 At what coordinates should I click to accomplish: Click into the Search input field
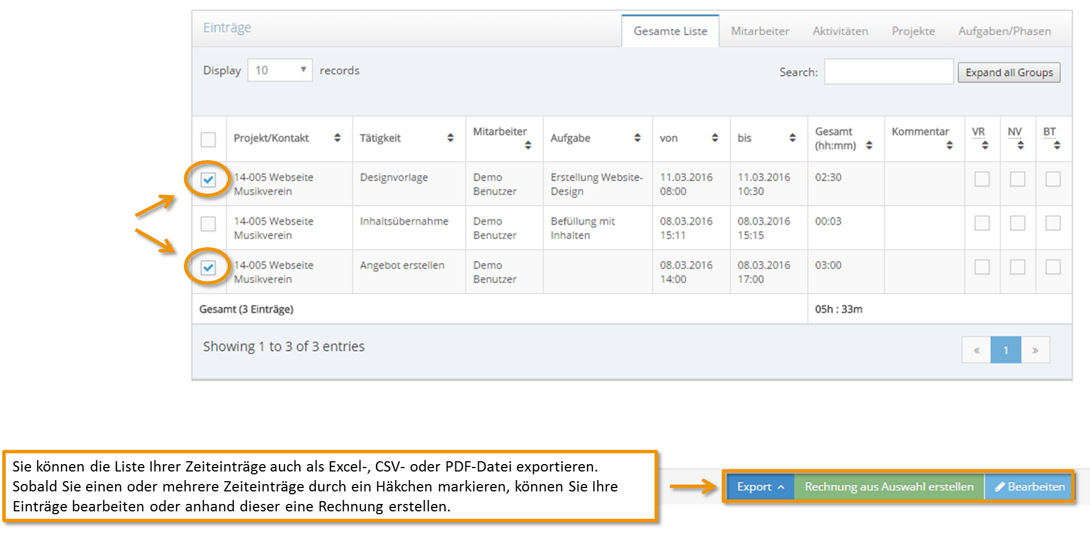[x=889, y=72]
